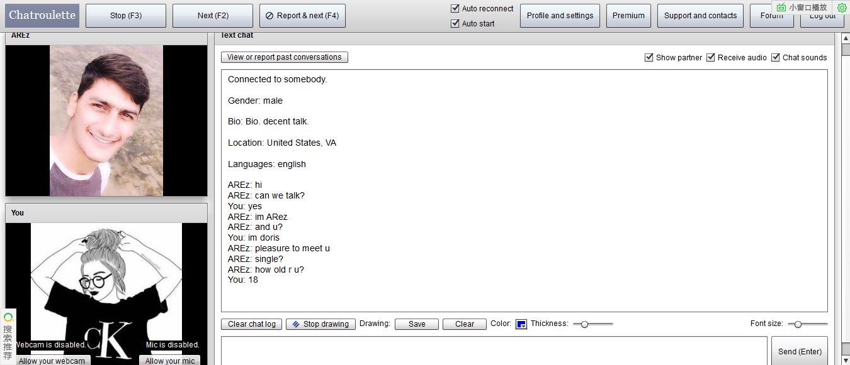Click the Chatroulette logo
This screenshot has width=850, height=365.
click(x=42, y=16)
